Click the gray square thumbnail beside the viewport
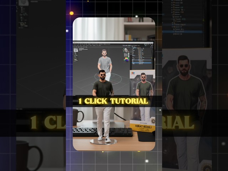This screenshot has height=171, width=228. click(126, 55)
